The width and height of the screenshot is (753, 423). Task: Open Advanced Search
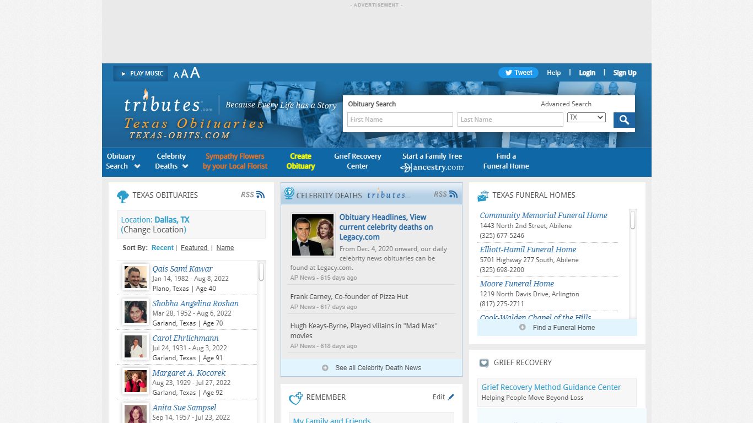[566, 104]
